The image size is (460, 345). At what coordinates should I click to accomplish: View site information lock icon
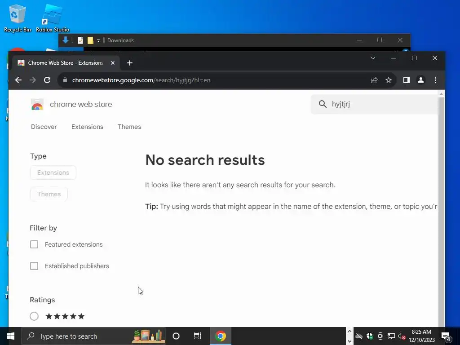click(65, 80)
